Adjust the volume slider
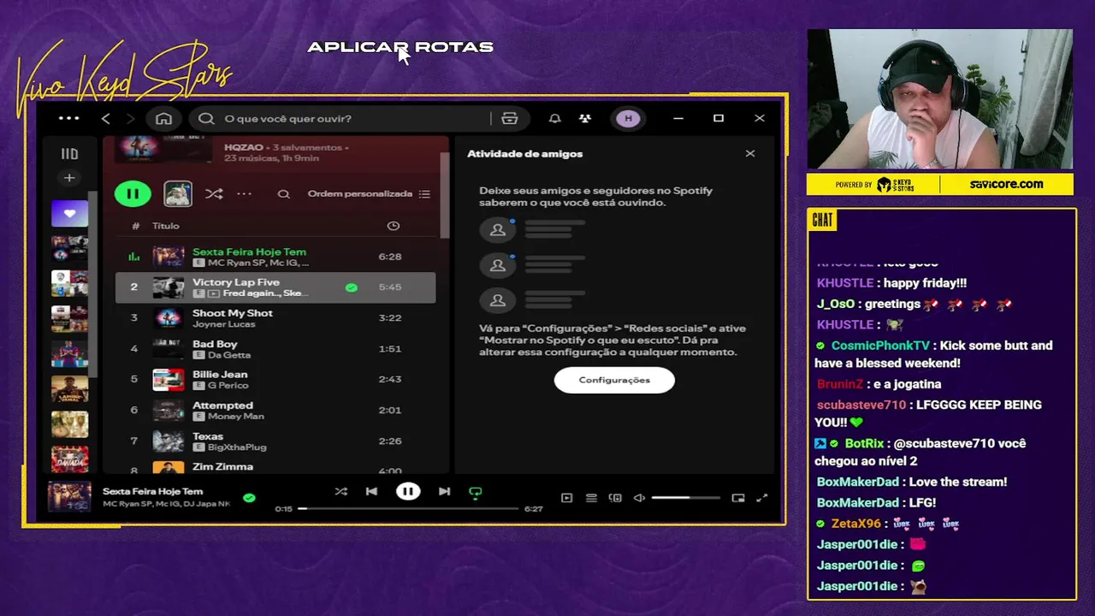 (x=685, y=498)
